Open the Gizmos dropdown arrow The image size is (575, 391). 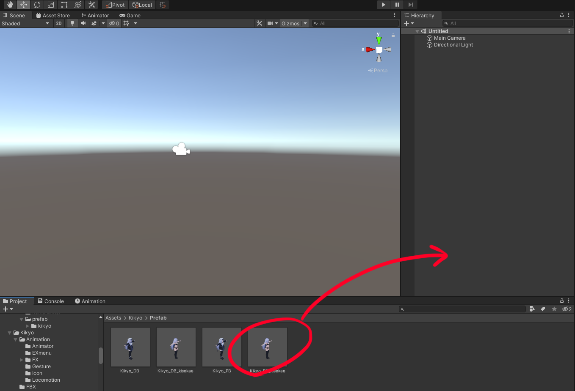[x=305, y=23]
